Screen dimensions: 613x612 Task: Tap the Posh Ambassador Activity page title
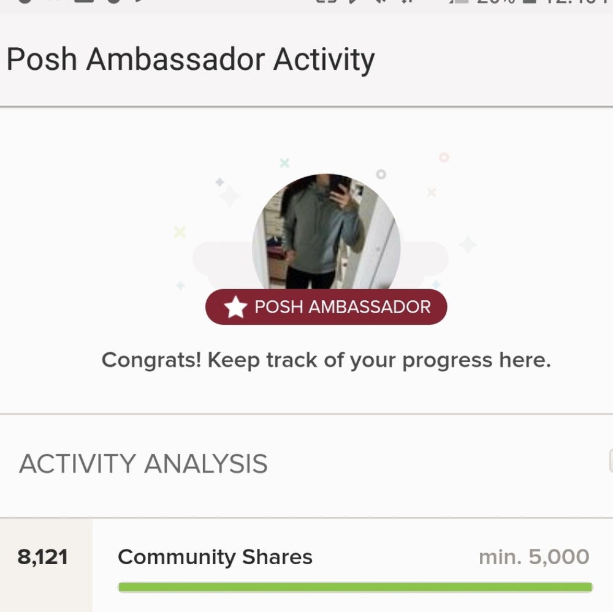[190, 60]
